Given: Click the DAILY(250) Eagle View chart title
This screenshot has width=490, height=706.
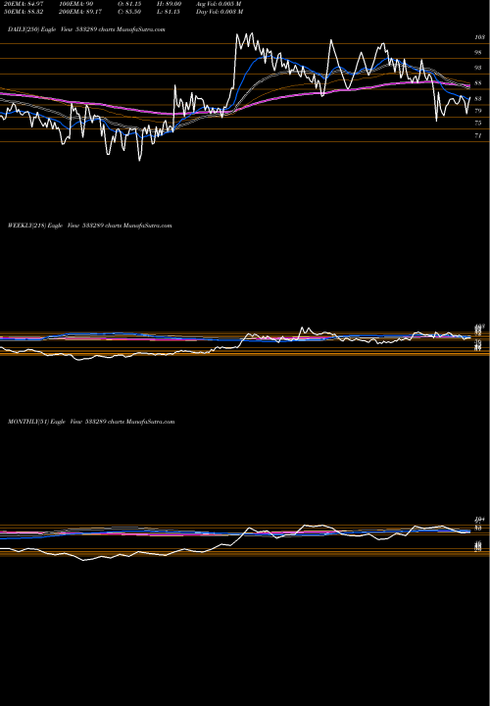Looking at the screenshot, I should pos(86,29).
